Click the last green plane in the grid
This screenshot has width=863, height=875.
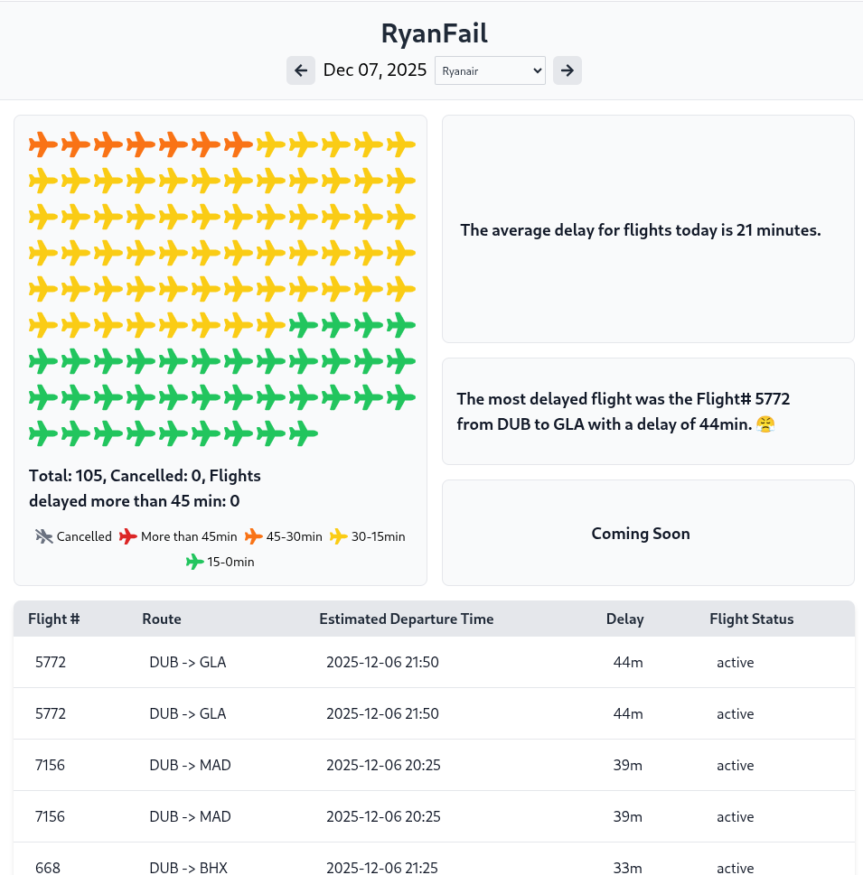click(304, 433)
